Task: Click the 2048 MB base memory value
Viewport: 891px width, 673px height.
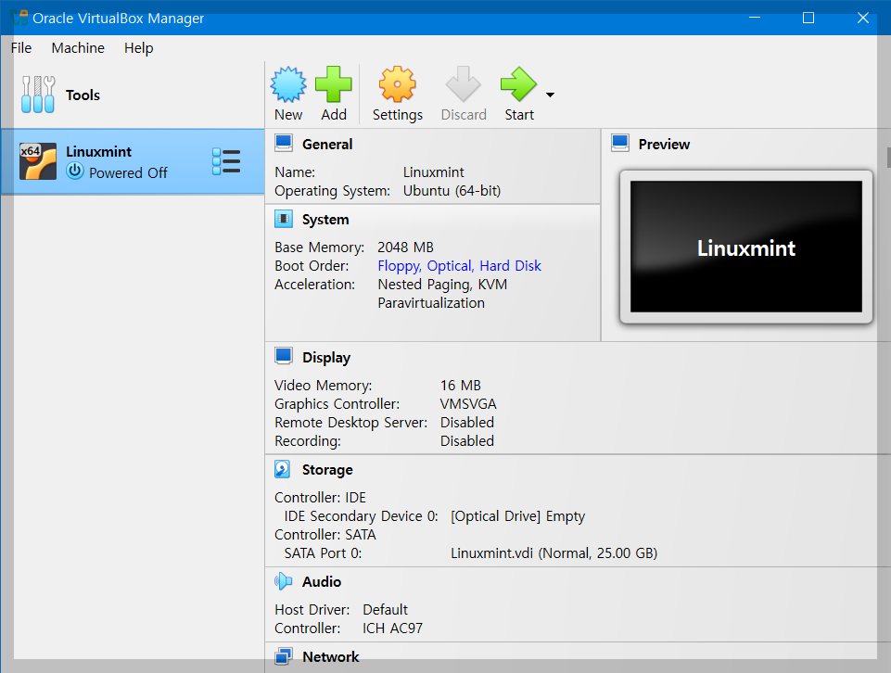Action: pos(405,248)
